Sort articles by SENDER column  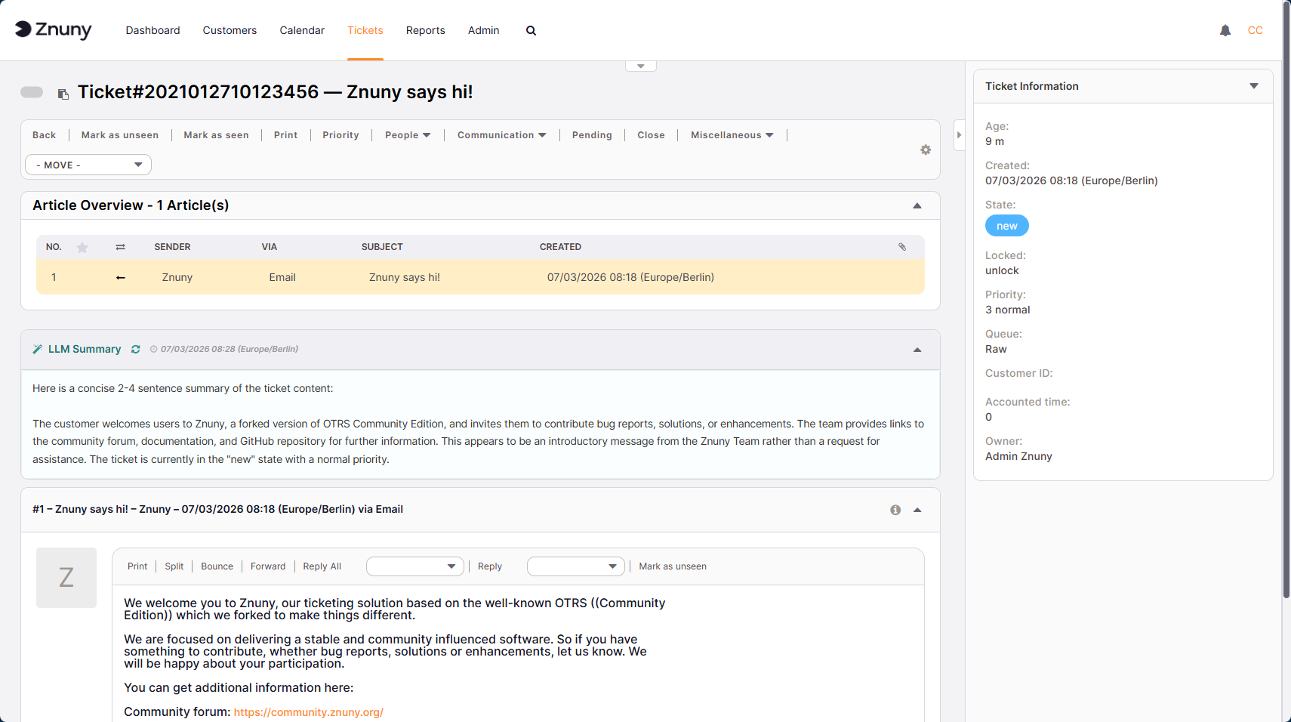173,247
